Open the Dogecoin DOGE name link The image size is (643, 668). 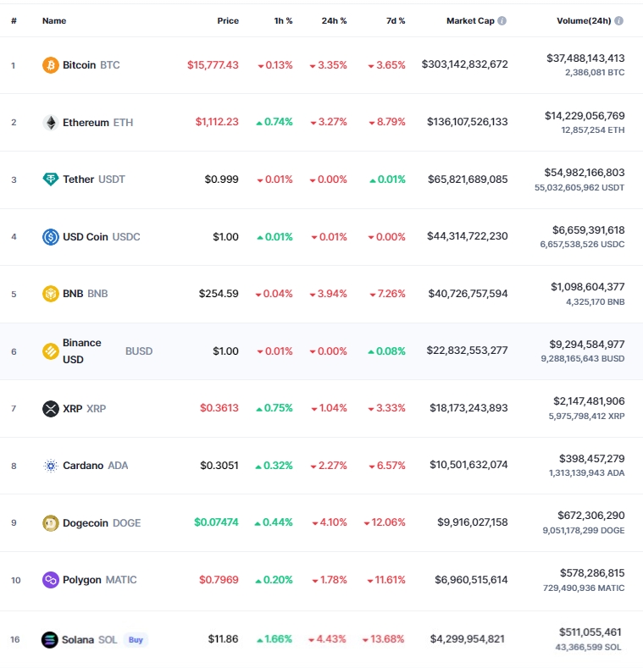pos(102,523)
